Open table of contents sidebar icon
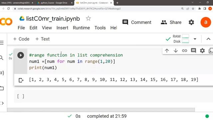 [x=2, y=43]
